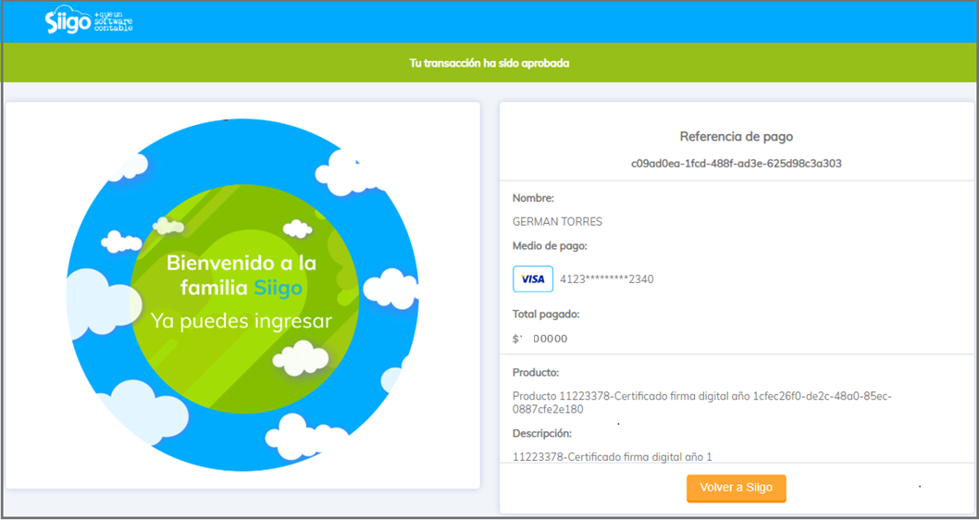Select description '11223378-Certificado firma digital año 1'
Viewport: 979px width, 520px height.
coord(612,457)
